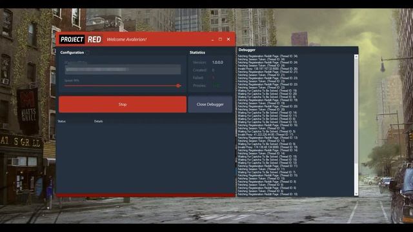This screenshot has height=232, width=413.
Task: Click the Created statistic label
Action: click(199, 70)
